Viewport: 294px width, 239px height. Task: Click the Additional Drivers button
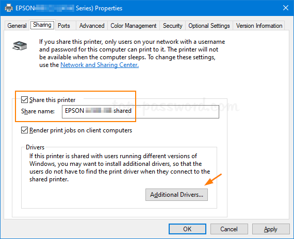pos(176,195)
